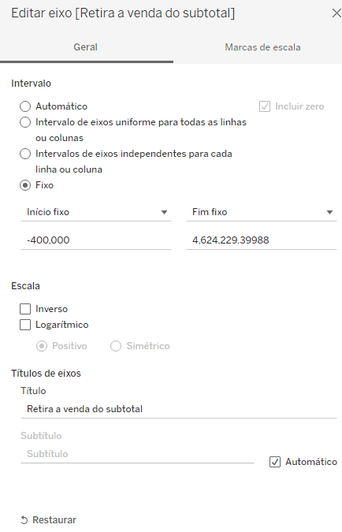The width and height of the screenshot is (342, 532).
Task: Click the axis Título text field
Action: (179, 409)
